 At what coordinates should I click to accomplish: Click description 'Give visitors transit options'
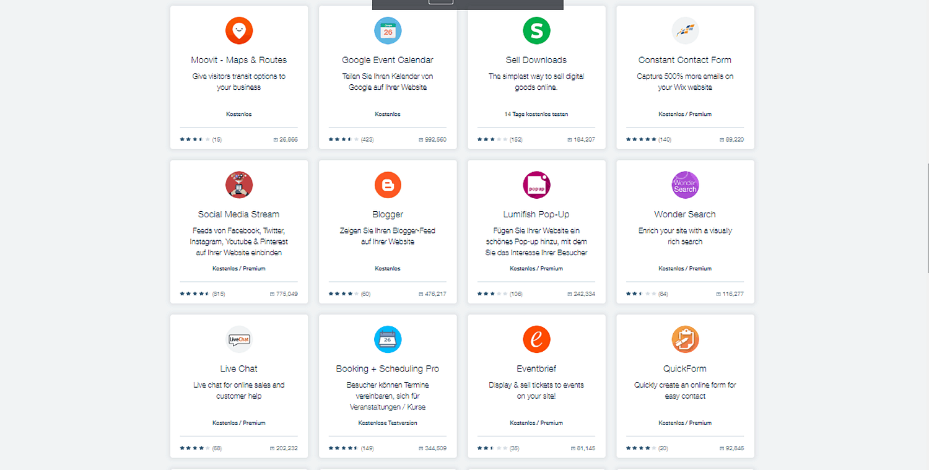[x=239, y=82]
